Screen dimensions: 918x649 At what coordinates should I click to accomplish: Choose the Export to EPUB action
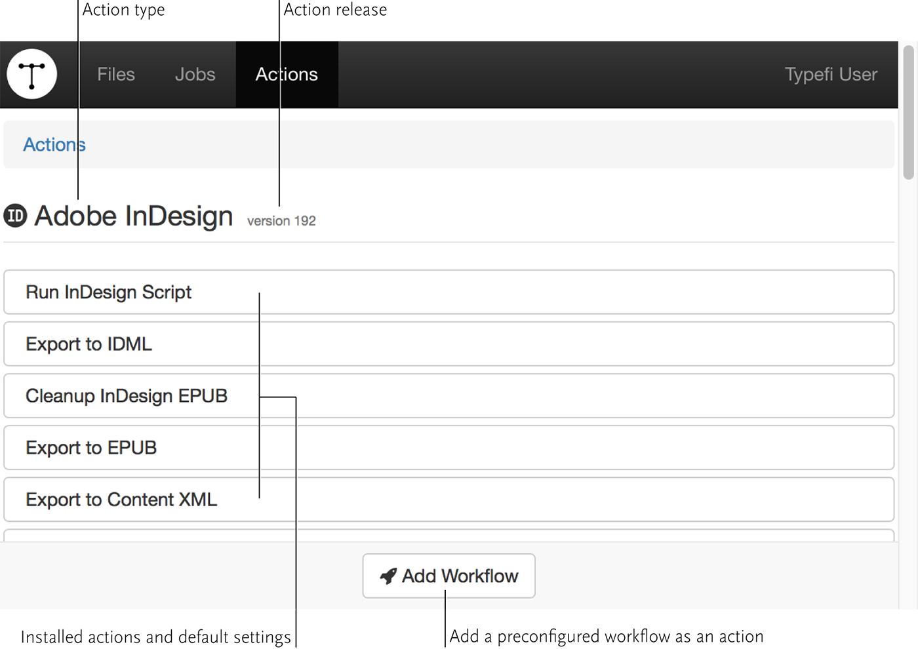click(449, 447)
